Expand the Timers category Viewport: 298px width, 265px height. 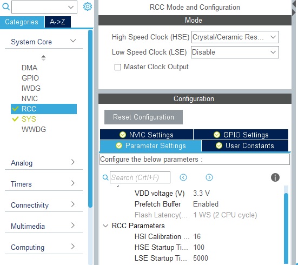point(44,184)
